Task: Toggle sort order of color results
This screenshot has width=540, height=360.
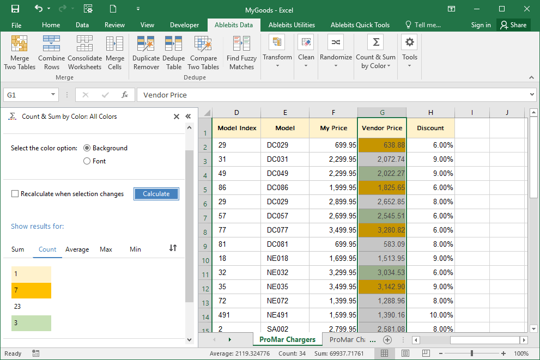Action: (x=173, y=248)
